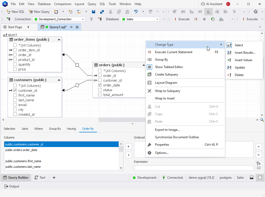Select public.customers.last_name in Columns list

click(61, 167)
